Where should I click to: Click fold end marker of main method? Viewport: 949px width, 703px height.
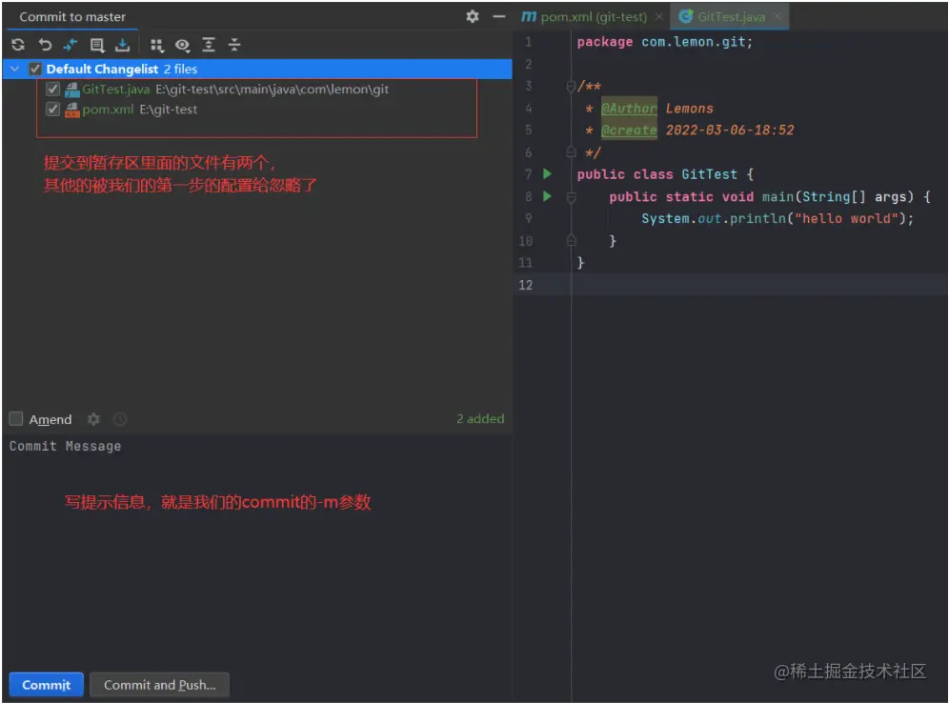tap(571, 241)
